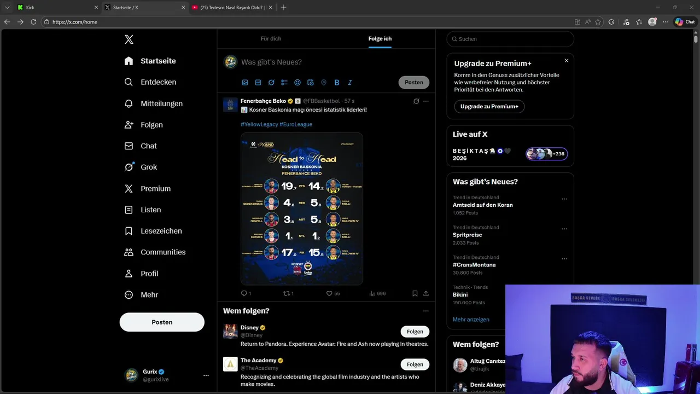Click Upgrade zu Premium+ button
The width and height of the screenshot is (700, 394).
pos(489,107)
